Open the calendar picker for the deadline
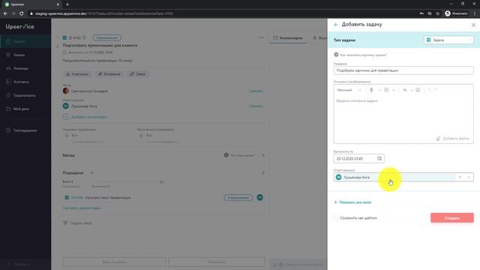The width and height of the screenshot is (480, 270). coord(379,158)
